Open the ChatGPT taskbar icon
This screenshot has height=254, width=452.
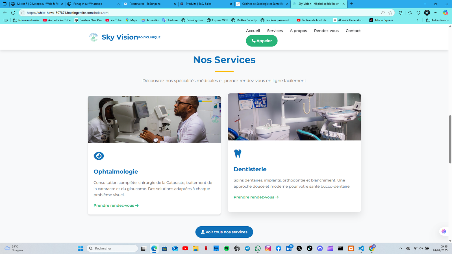pos(237,248)
